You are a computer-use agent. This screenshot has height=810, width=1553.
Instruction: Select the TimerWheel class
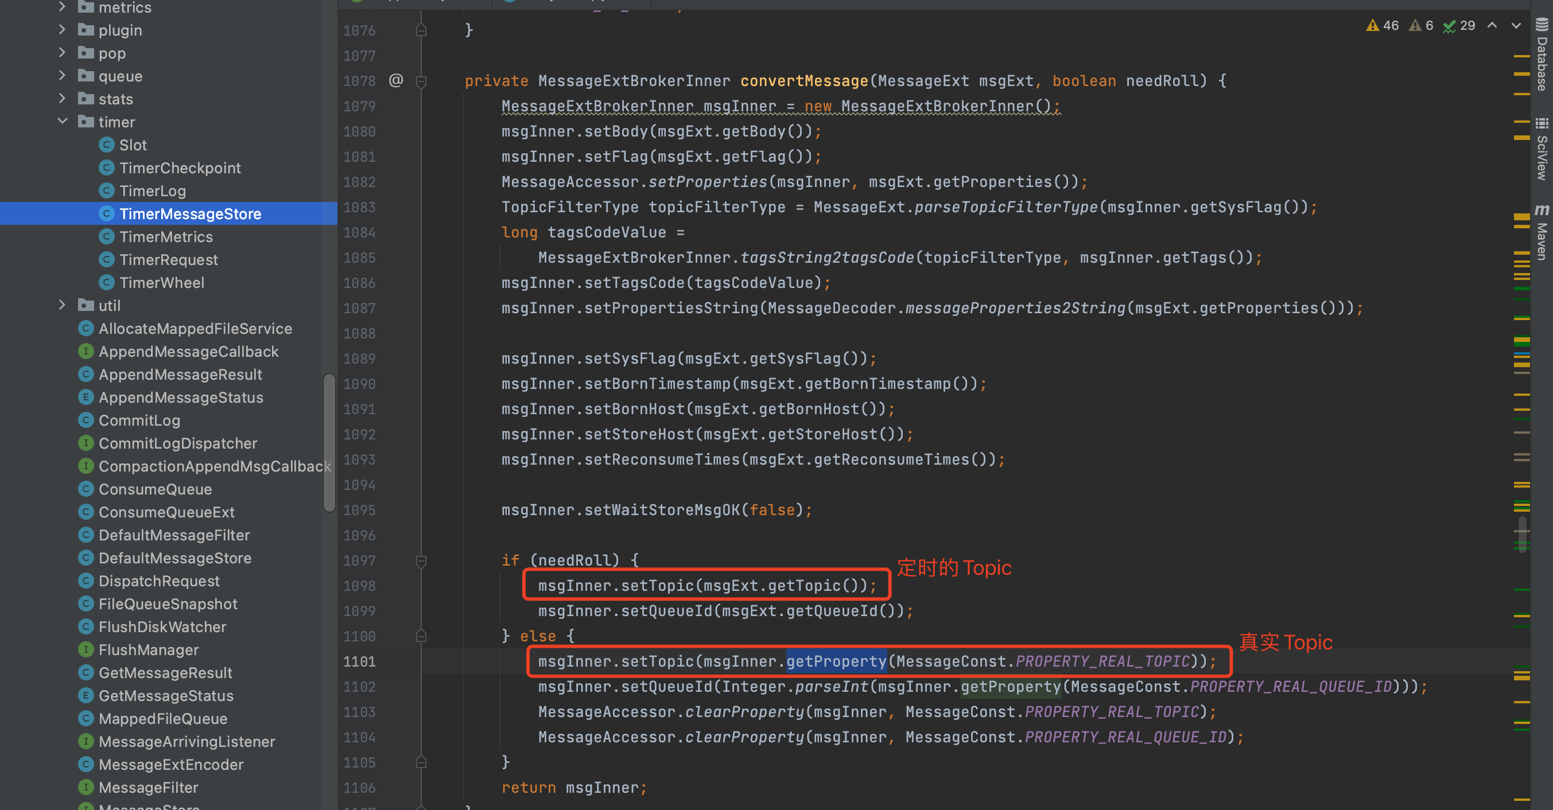(x=164, y=282)
